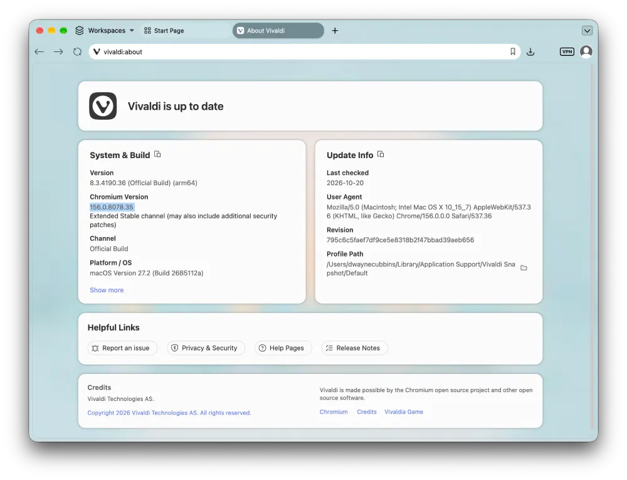The image size is (627, 480).
Task: Open Help Pages
Action: point(283,348)
